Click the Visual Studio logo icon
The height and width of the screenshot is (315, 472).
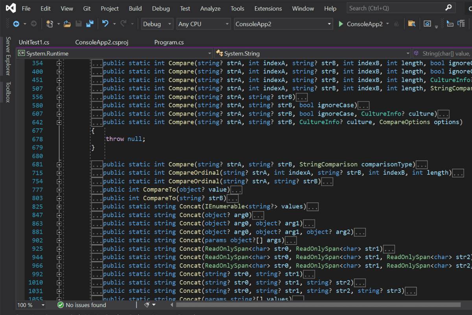pyautogui.click(x=11, y=8)
